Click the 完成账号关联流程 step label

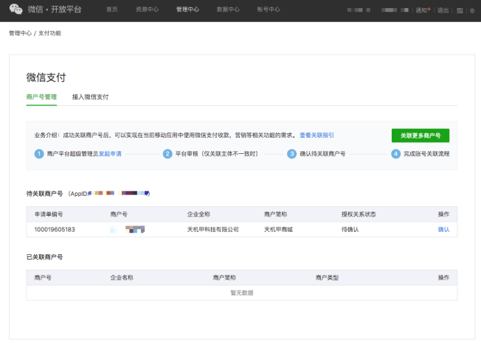click(x=426, y=153)
